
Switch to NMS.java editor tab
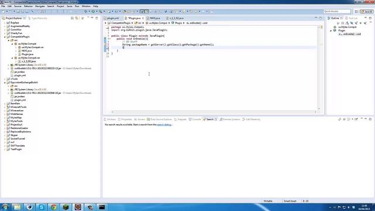point(155,18)
